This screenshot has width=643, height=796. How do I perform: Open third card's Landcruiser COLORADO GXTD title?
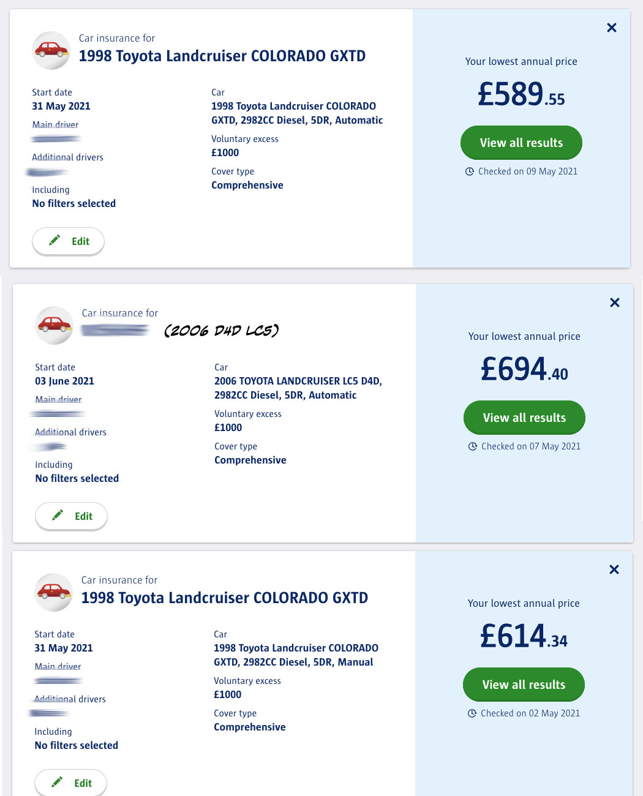[x=224, y=598]
